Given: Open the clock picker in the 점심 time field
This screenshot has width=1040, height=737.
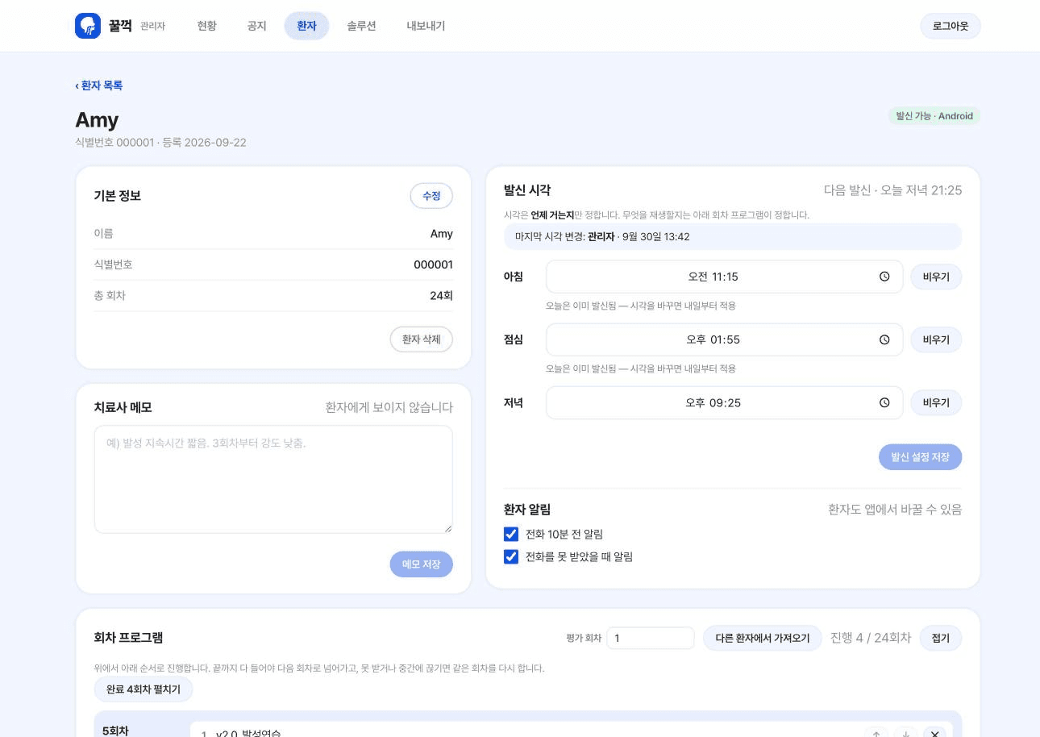Looking at the screenshot, I should (x=884, y=339).
